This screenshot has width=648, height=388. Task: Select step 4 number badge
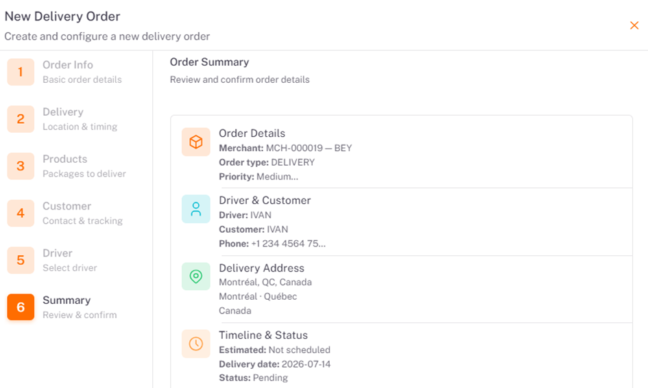[x=21, y=214]
